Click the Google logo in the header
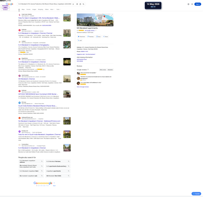Image resolution: width=204 pixels, height=197 pixels. coord(9,4)
